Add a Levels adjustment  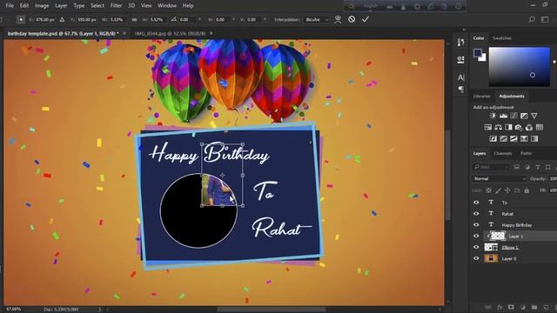coord(503,116)
